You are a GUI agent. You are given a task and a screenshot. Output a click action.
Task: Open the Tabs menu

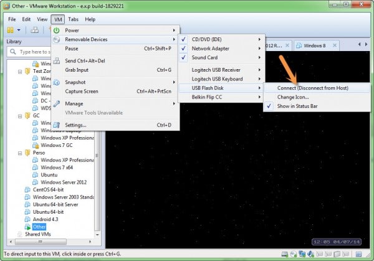click(x=73, y=19)
